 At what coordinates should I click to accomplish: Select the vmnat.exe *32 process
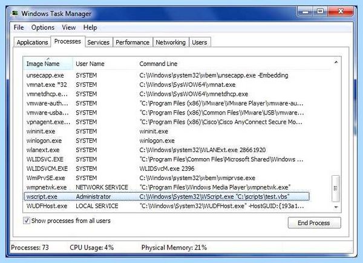[x=166, y=85]
